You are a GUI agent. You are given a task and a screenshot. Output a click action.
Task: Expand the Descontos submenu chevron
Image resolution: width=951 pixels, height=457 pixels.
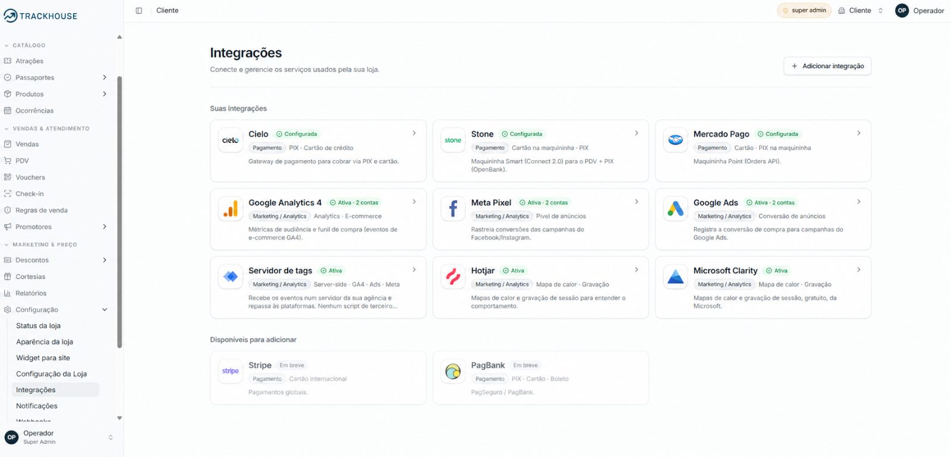pyautogui.click(x=105, y=260)
